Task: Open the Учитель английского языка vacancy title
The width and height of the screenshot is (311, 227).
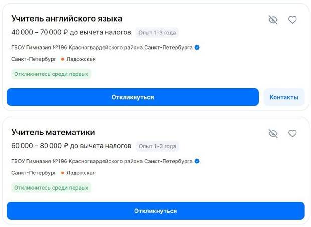Action: pyautogui.click(x=67, y=19)
